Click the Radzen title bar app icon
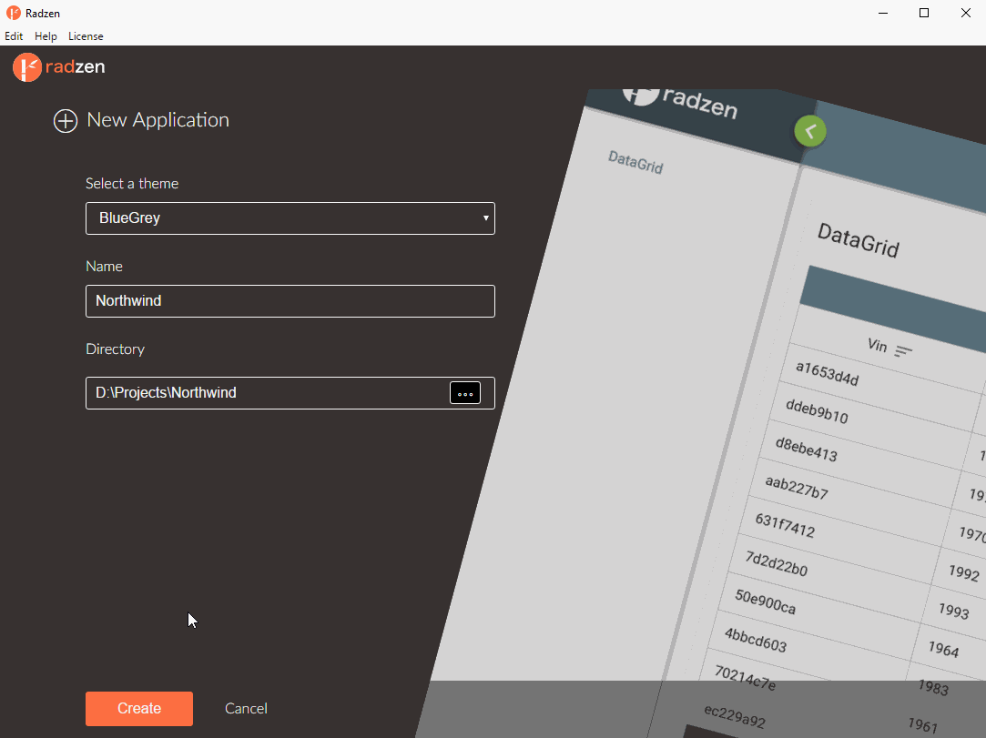Viewport: 986px width, 738px height. click(x=14, y=13)
